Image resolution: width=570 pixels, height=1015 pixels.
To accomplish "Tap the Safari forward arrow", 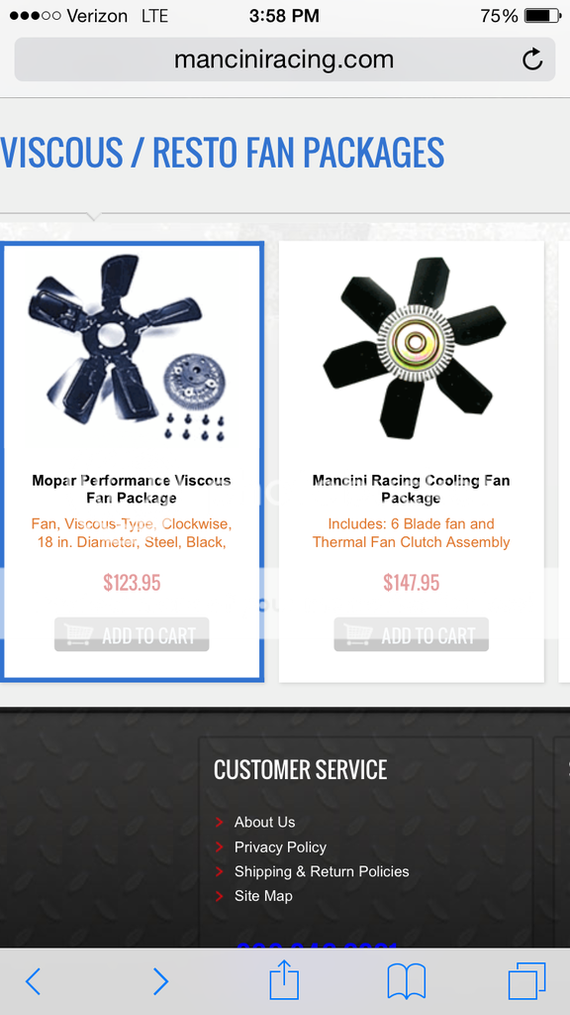I will [x=161, y=981].
